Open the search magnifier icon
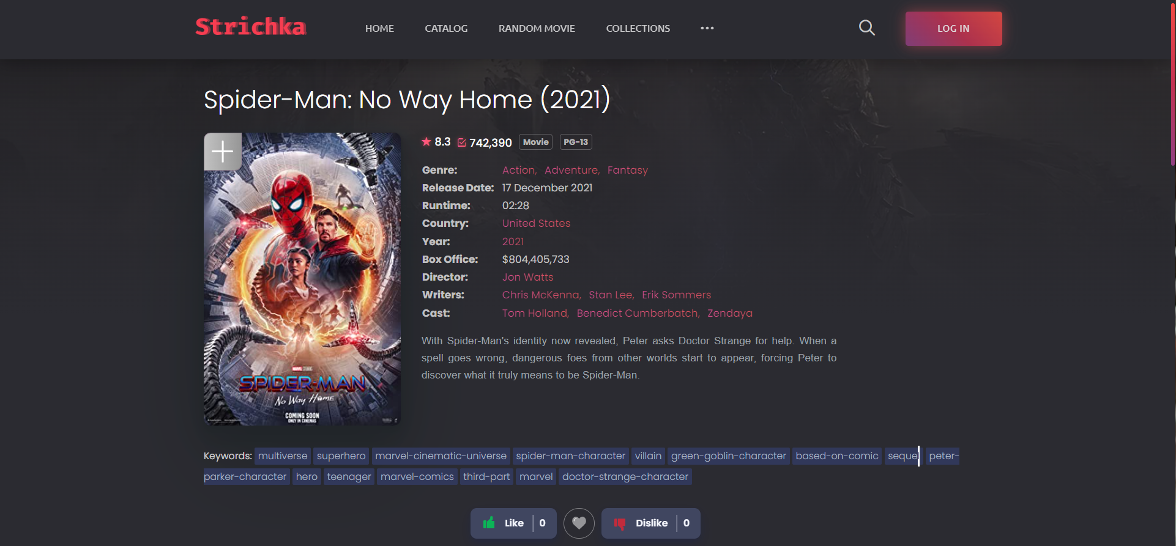Viewport: 1176px width, 546px height. [866, 28]
